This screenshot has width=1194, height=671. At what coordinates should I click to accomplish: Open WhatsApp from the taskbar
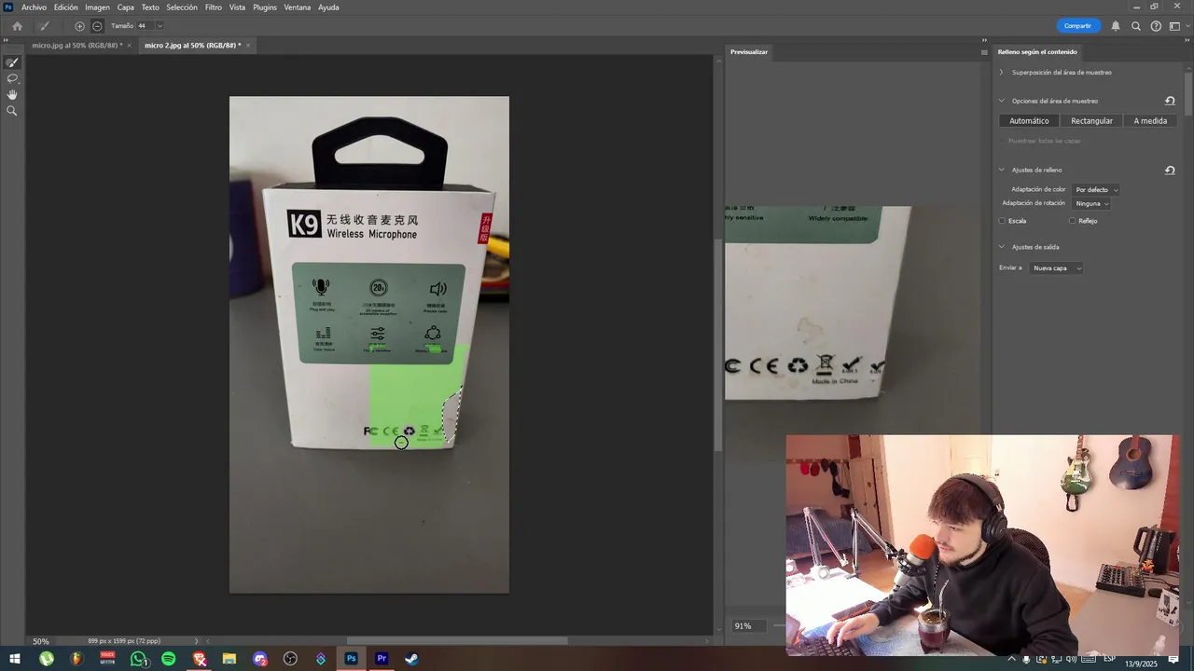pyautogui.click(x=139, y=659)
